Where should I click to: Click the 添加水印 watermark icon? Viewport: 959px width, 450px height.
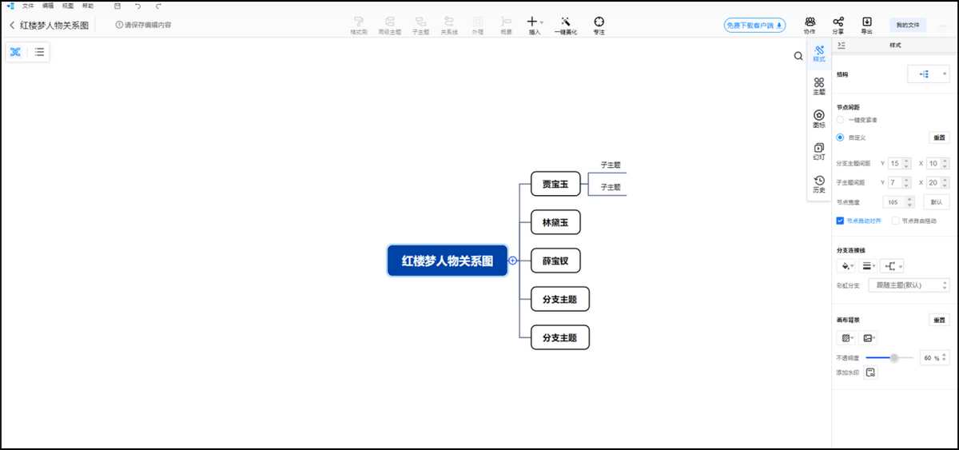click(870, 372)
